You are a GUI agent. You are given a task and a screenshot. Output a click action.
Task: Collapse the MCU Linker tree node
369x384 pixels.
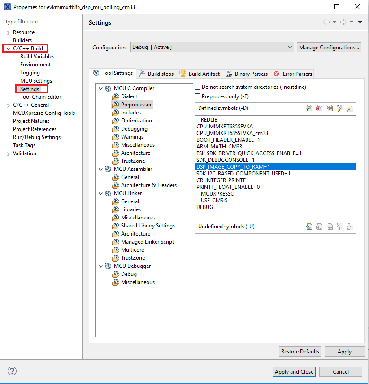[x=101, y=193]
